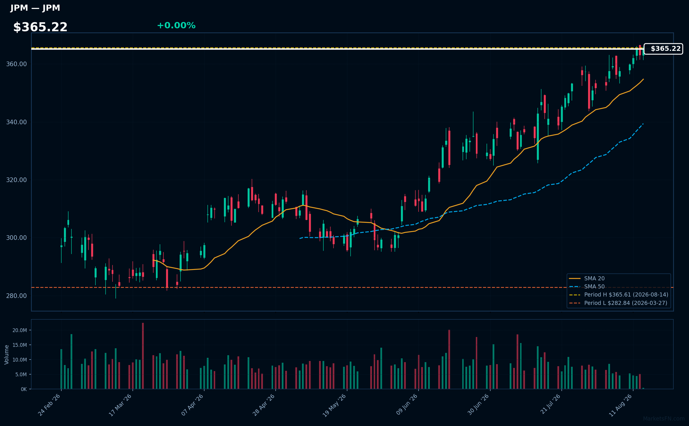Click the 320.00 price axis label
This screenshot has height=426, width=689.
tap(16, 180)
